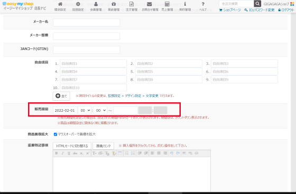Open 売上管理 in the top navigation
The height and width of the screenshot is (194, 296).
point(167,6)
